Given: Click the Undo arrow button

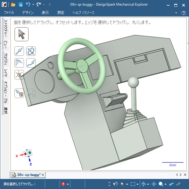Looking at the screenshot, I should click(28, 5).
